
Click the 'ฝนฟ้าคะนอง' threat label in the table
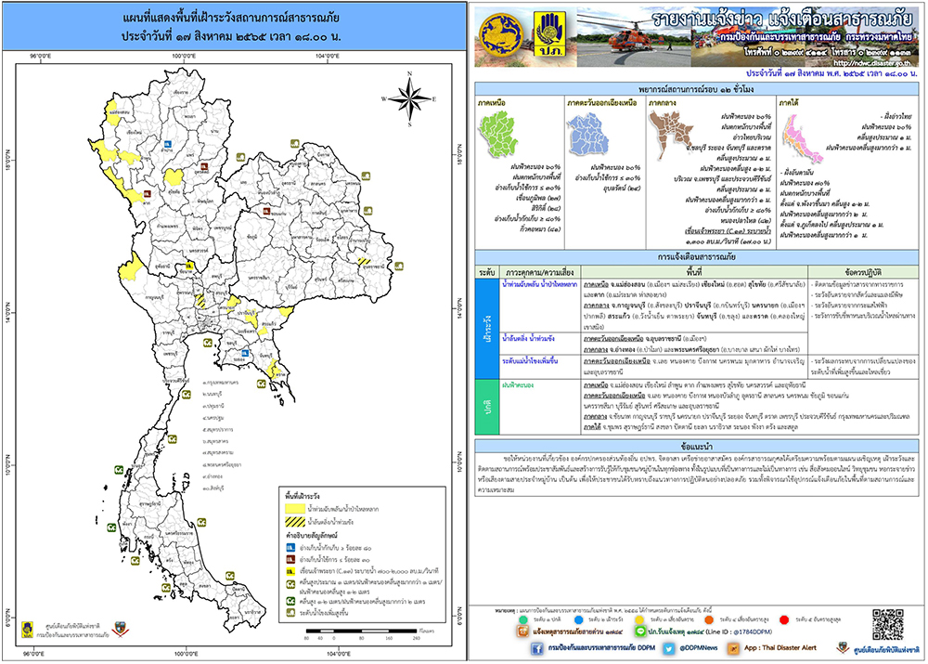518,385
